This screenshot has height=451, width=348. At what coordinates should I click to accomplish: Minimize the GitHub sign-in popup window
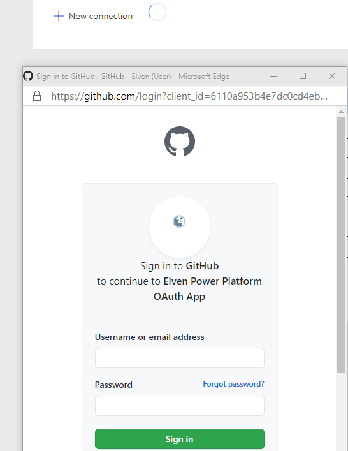273,76
